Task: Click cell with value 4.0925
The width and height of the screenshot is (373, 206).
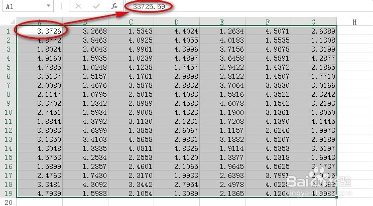Action: click(131, 40)
